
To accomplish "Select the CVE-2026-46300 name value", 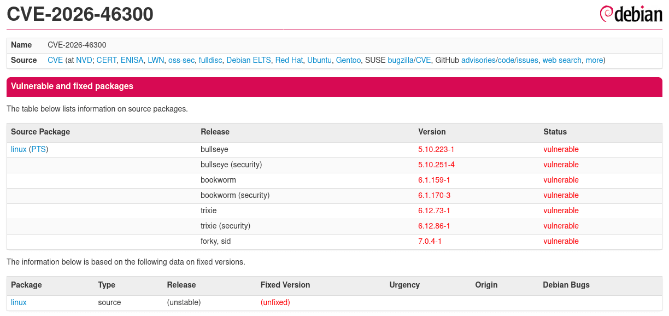I will coord(77,45).
